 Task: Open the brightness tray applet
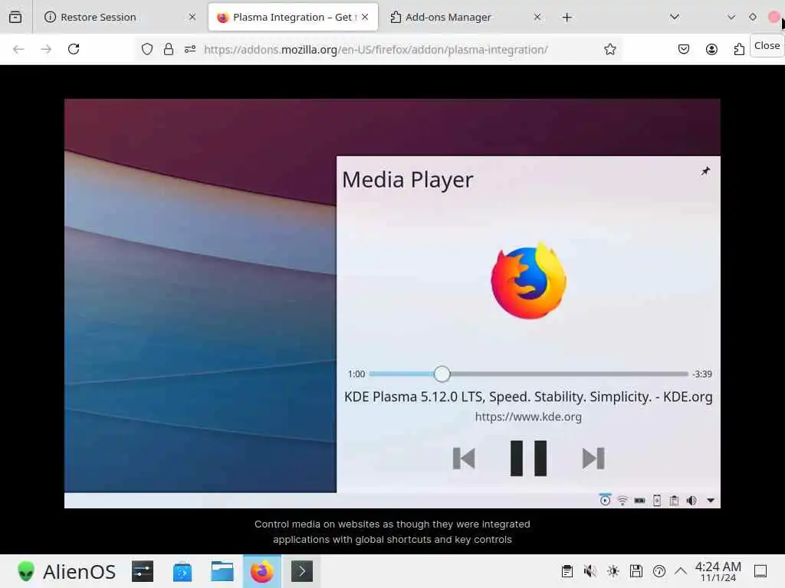(x=613, y=571)
